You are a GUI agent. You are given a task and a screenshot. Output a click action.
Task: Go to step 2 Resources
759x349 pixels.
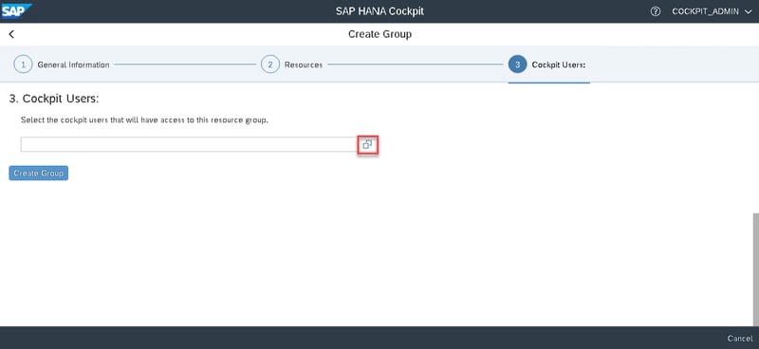pos(292,64)
